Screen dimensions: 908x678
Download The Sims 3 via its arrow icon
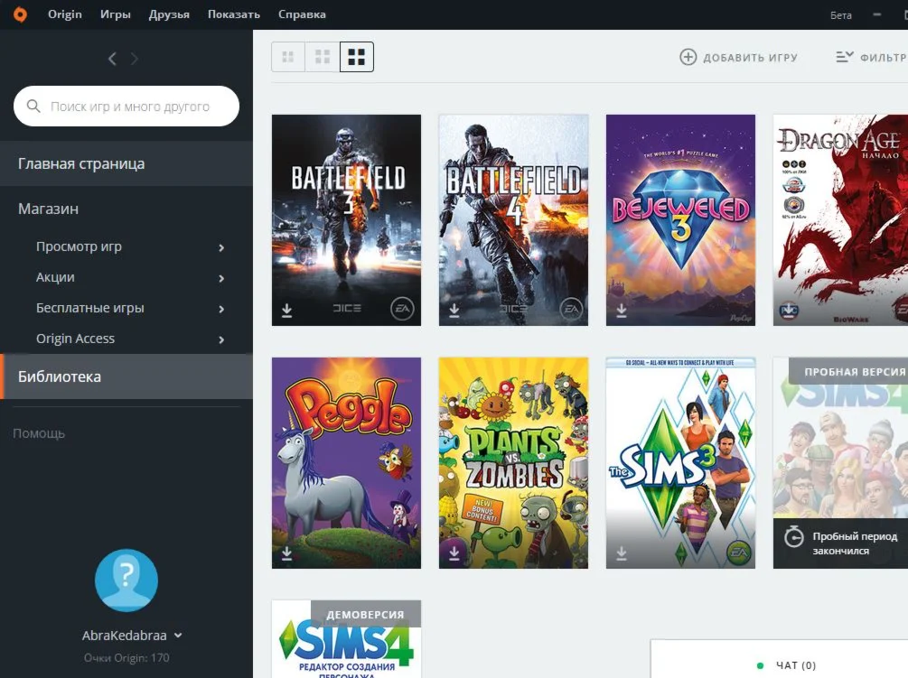pyautogui.click(x=622, y=553)
